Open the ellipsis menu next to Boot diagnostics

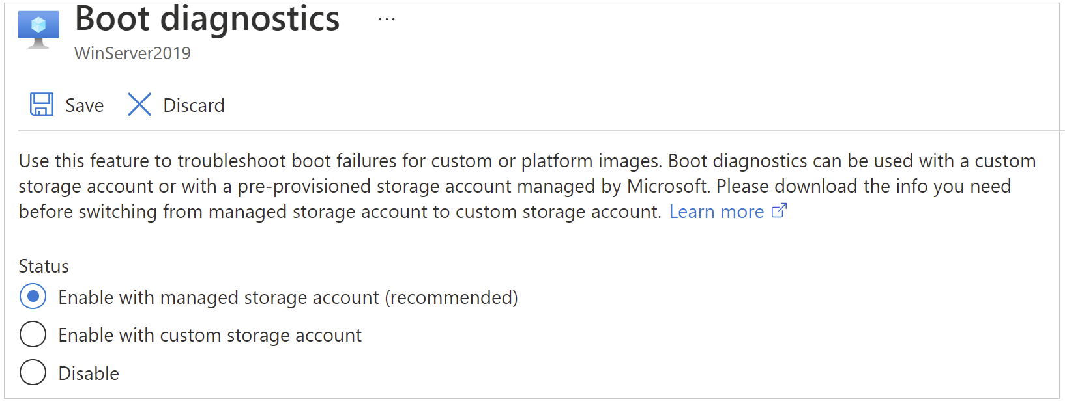[x=387, y=18]
